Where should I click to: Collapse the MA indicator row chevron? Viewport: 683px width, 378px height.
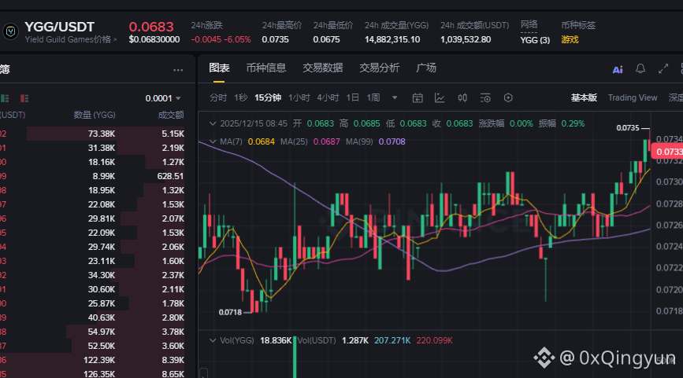click(x=213, y=141)
